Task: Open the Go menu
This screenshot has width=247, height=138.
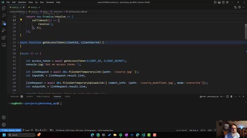Action: coord(36,2)
